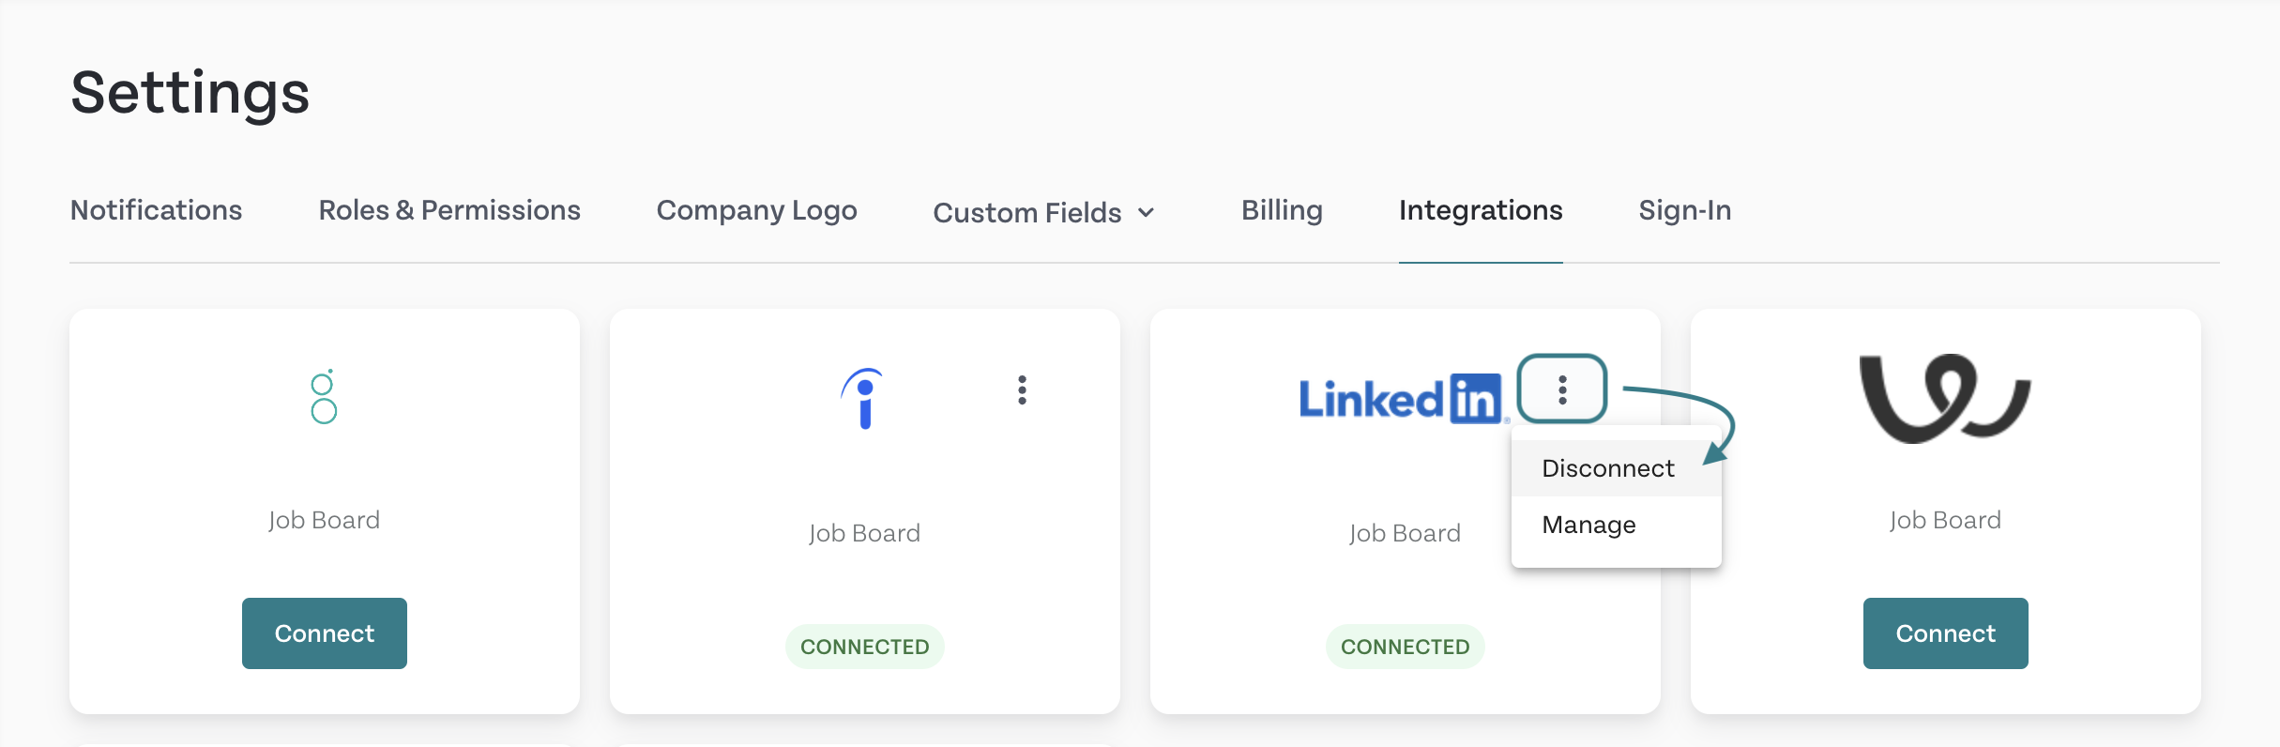The height and width of the screenshot is (747, 2280).
Task: Open the Custom Fields menu
Action: click(x=1044, y=213)
